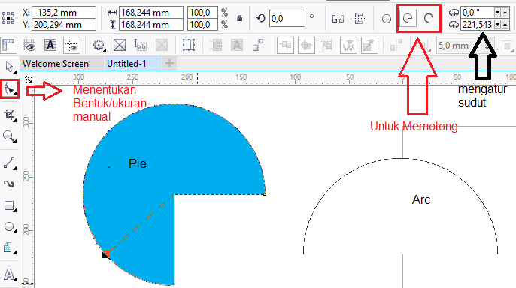516x288 pixels.
Task: Click the Y position field
Action: click(64, 25)
